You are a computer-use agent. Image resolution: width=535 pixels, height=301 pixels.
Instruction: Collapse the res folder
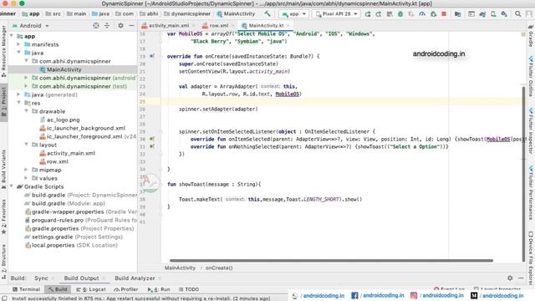click(x=18, y=103)
